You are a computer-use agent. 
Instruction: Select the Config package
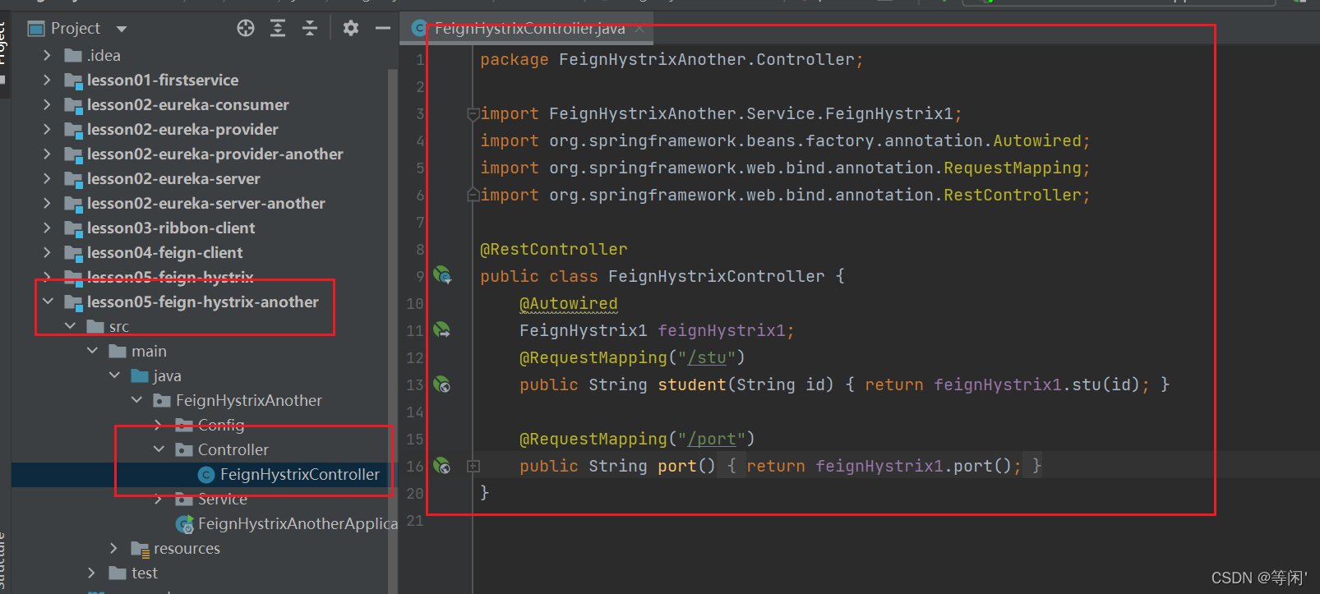pos(221,425)
